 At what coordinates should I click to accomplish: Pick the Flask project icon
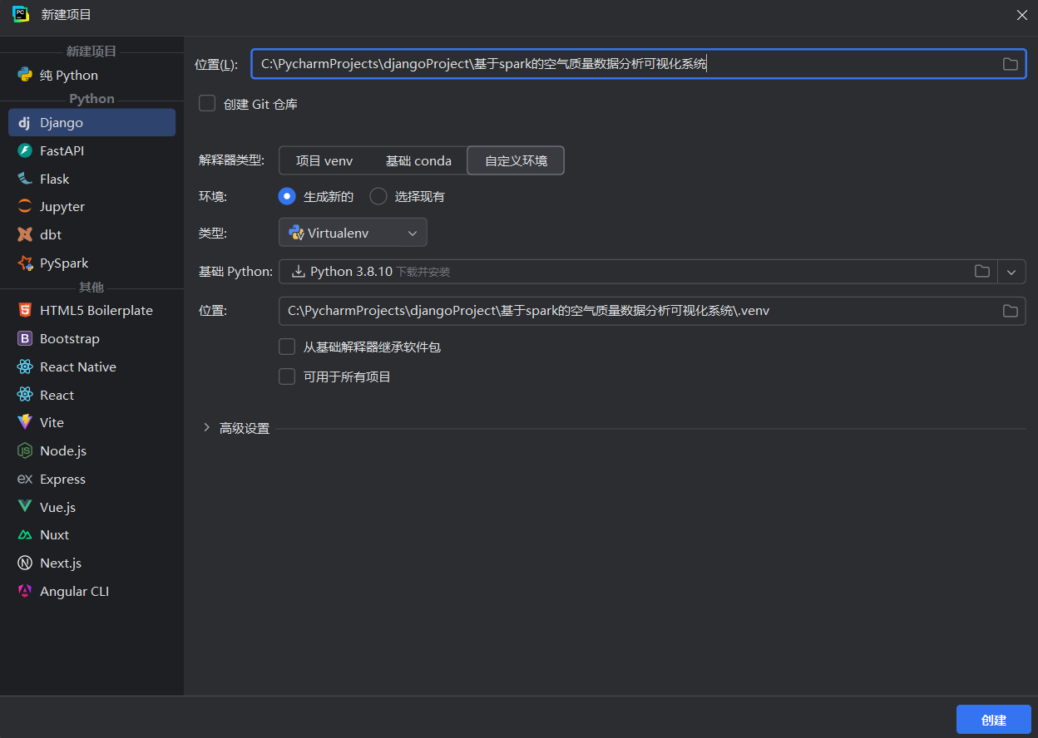click(24, 180)
